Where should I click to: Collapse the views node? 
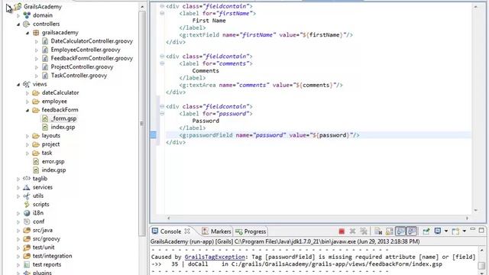18,85
